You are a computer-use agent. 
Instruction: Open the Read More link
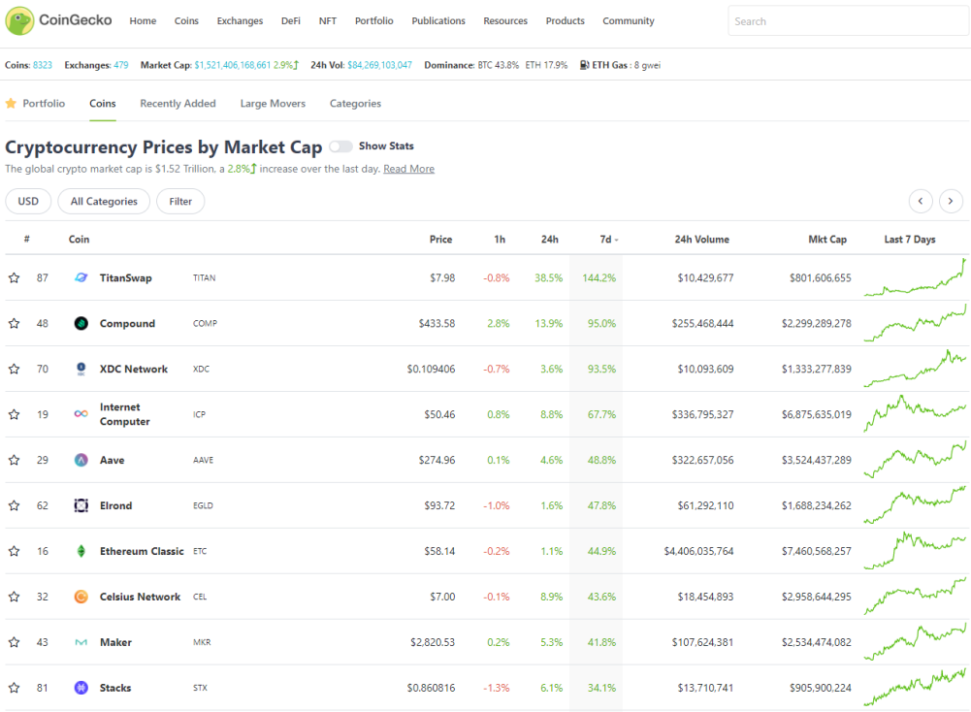[408, 169]
